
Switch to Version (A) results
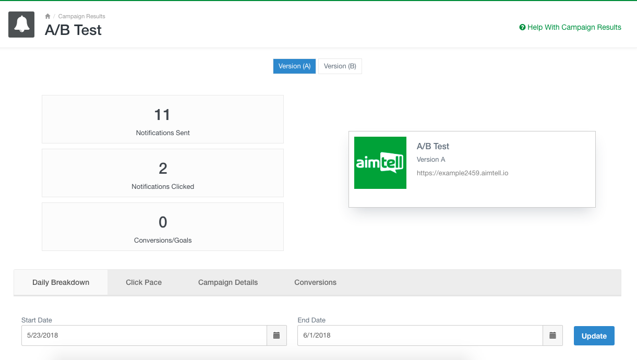pyautogui.click(x=294, y=66)
